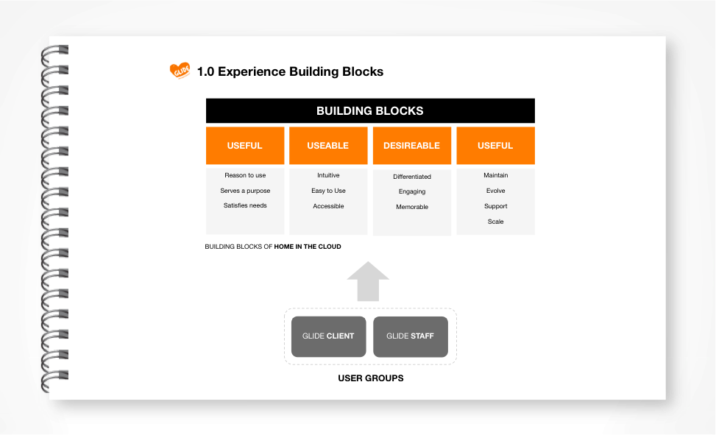716x435 pixels.
Task: Select the GLIDE CLIENT user group box
Action: [x=328, y=336]
